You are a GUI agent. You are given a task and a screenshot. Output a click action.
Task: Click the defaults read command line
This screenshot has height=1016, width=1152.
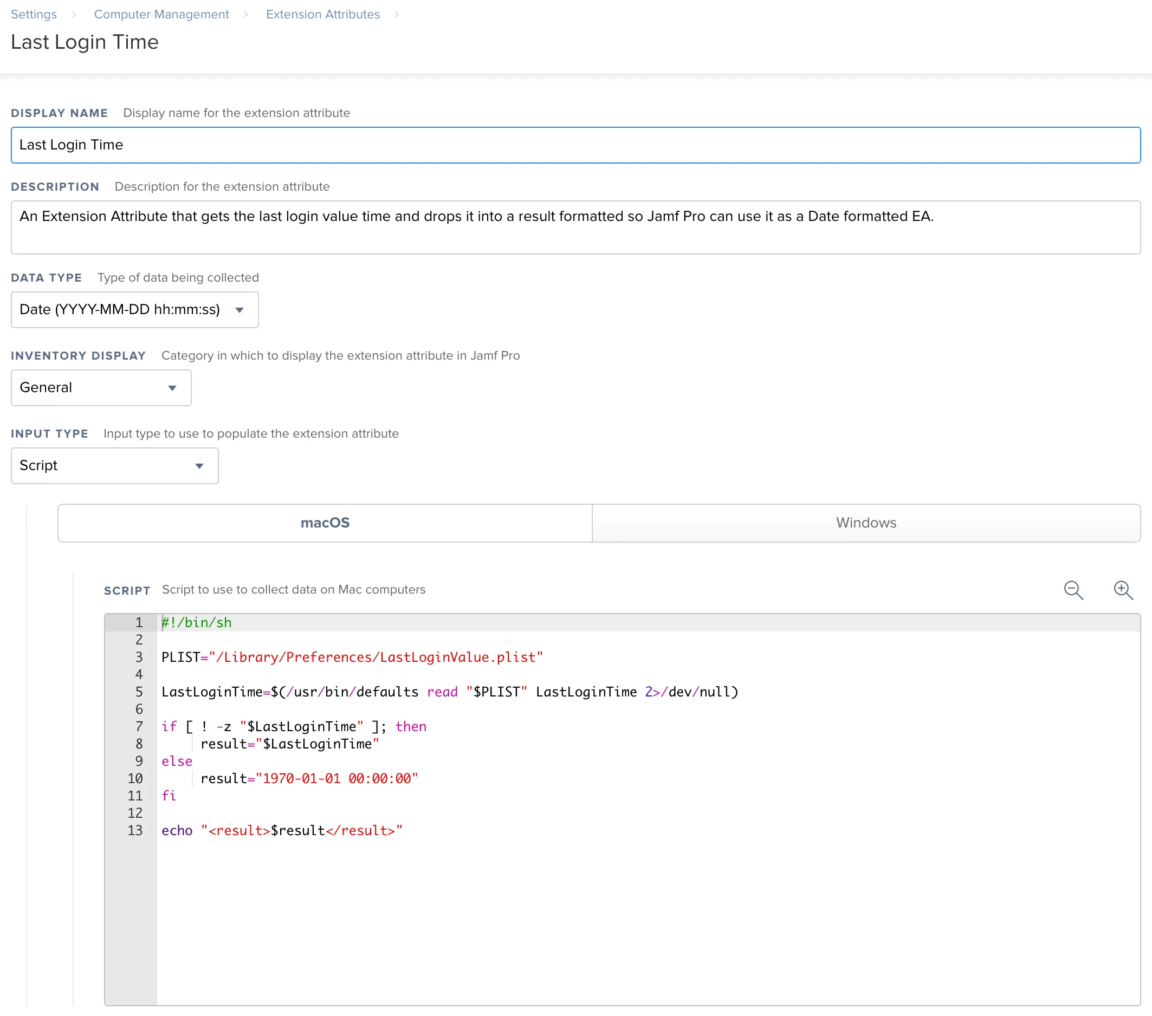(x=449, y=692)
